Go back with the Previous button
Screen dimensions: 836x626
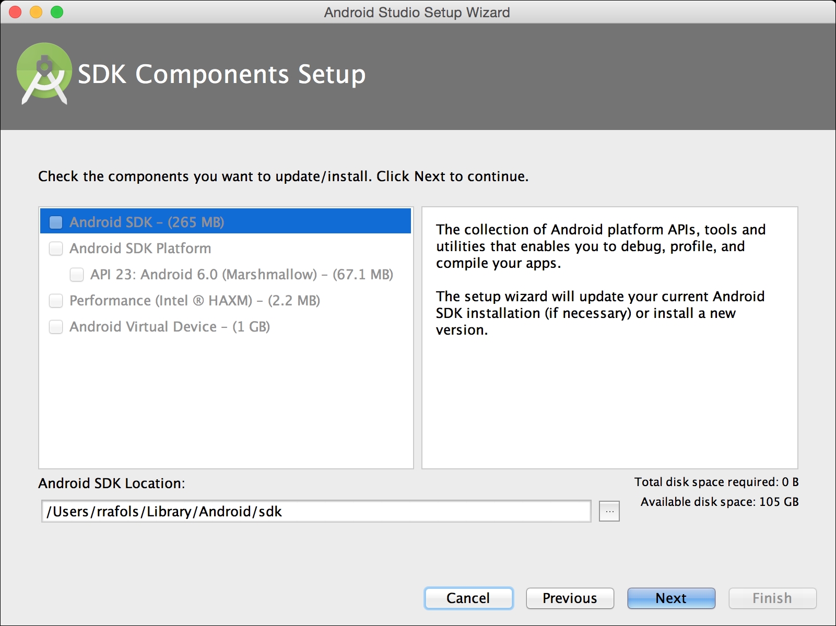(x=570, y=598)
